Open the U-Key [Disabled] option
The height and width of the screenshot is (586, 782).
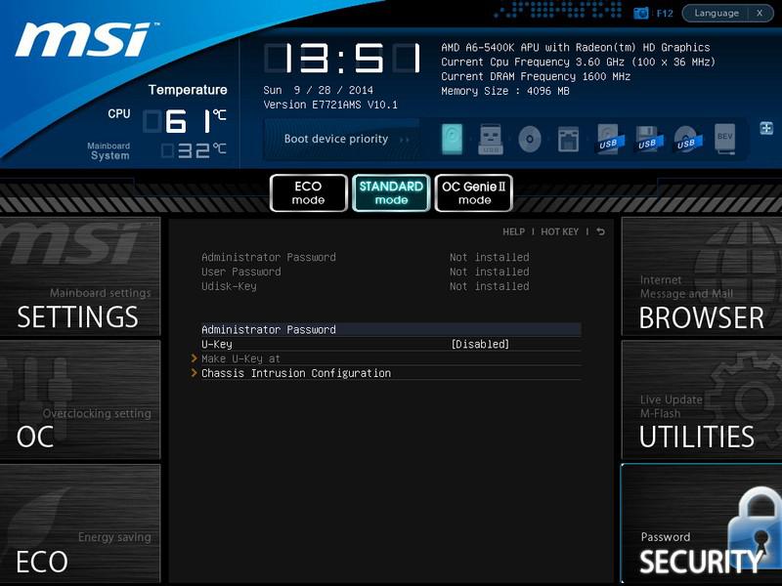390,344
